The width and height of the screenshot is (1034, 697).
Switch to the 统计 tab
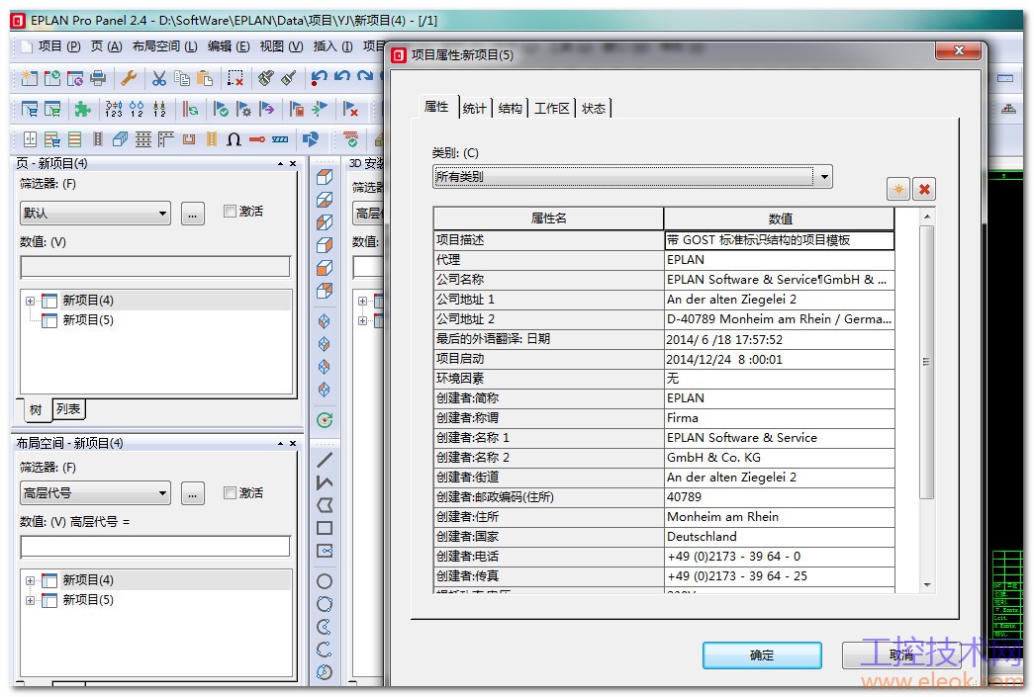click(475, 108)
